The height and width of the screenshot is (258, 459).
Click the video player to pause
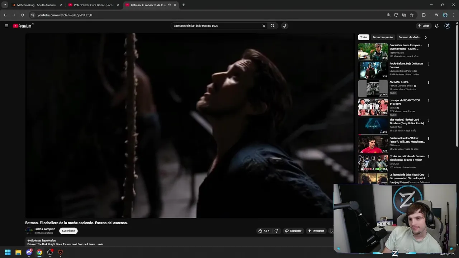189,125
